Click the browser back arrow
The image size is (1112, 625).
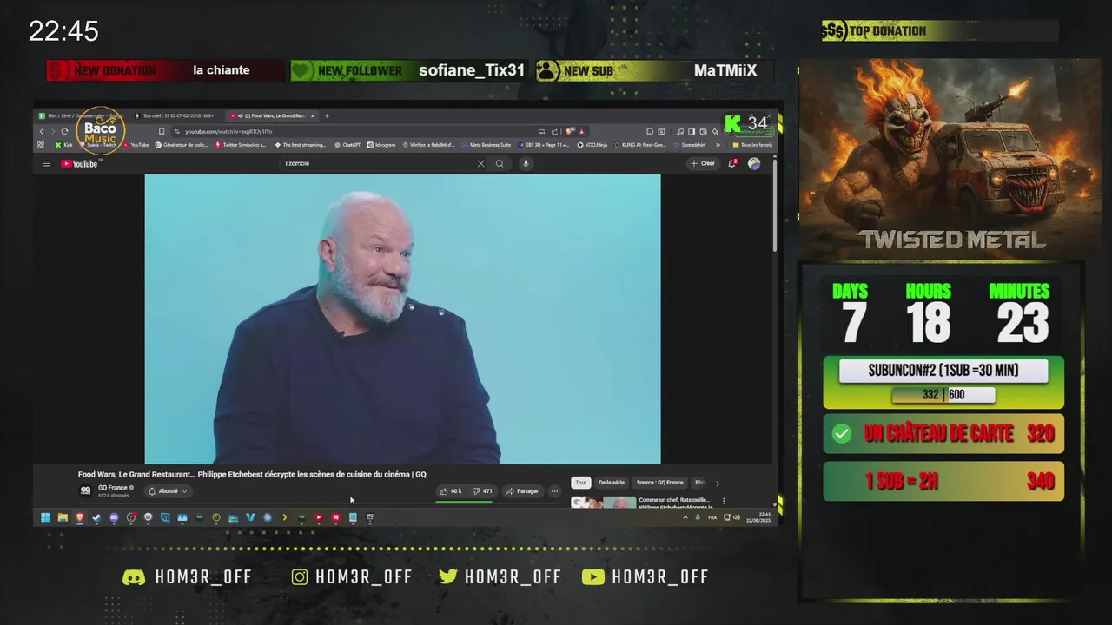click(x=42, y=131)
